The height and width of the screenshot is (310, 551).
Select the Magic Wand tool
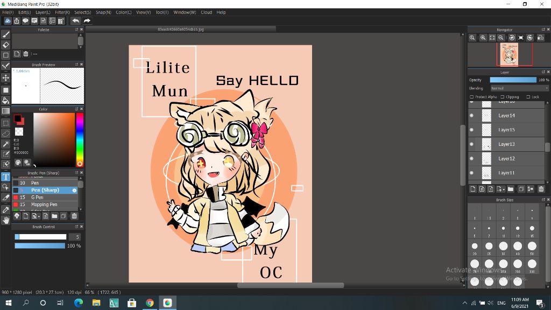pos(5,144)
